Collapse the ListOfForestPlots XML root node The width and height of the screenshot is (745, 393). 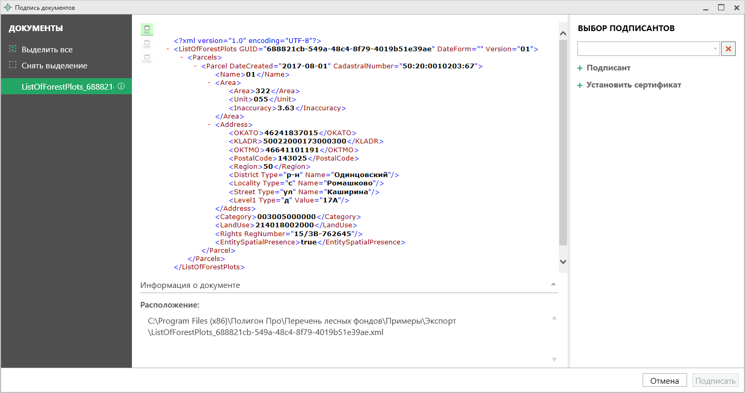(x=168, y=49)
